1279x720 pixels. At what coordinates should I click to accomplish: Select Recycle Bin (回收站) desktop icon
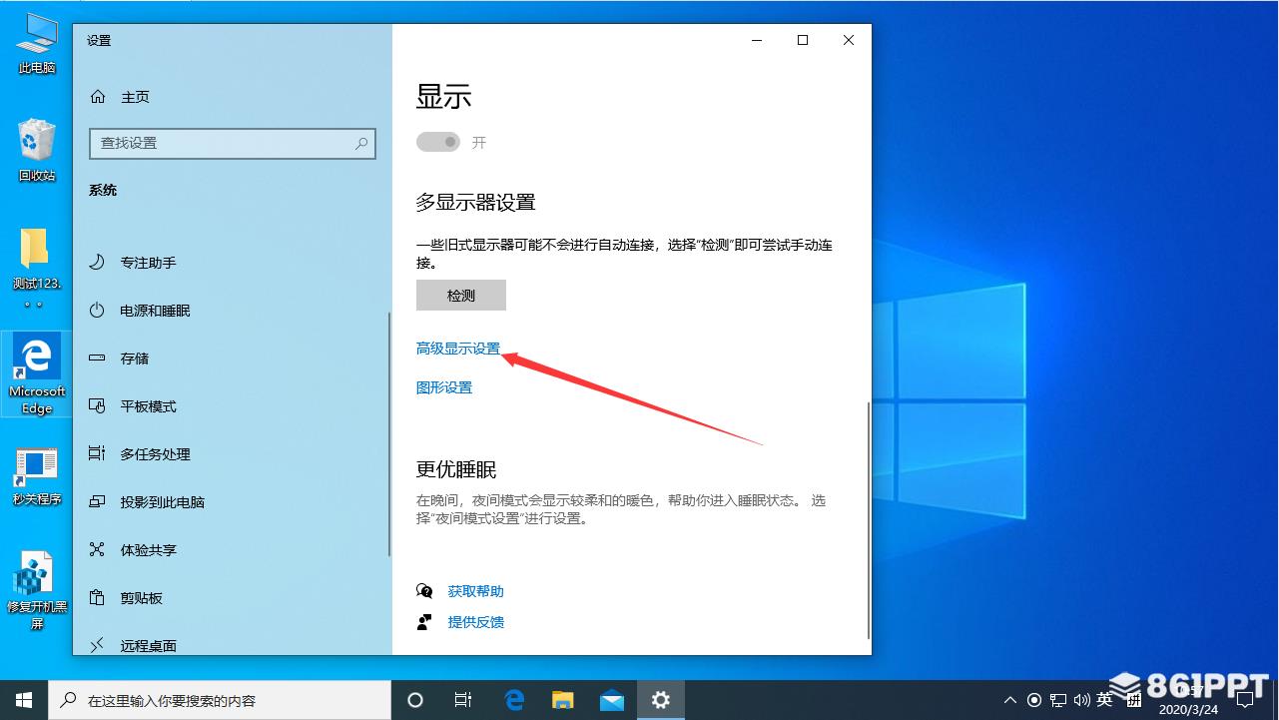[x=37, y=150]
